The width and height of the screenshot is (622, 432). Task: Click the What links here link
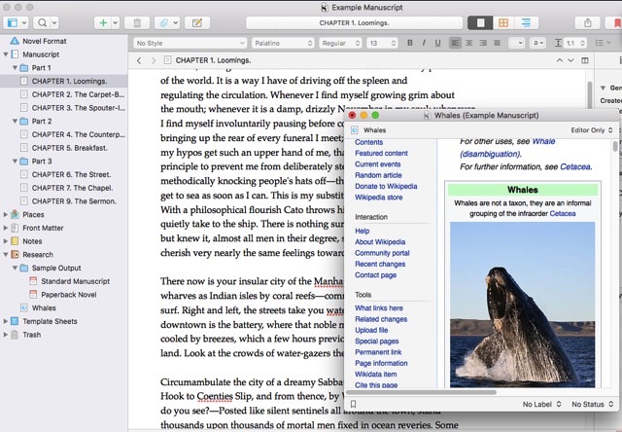pyautogui.click(x=379, y=308)
